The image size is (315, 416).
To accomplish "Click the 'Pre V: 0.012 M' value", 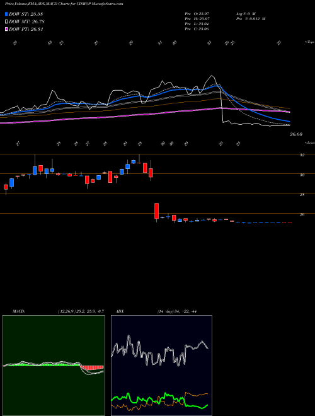I will click(250, 19).
